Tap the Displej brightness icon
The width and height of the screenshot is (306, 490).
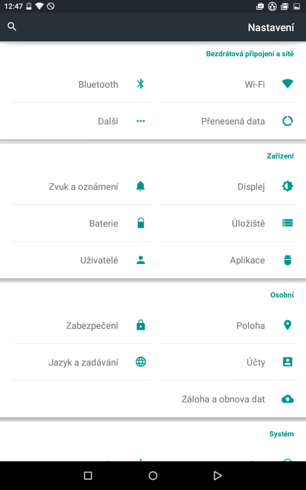(x=287, y=186)
